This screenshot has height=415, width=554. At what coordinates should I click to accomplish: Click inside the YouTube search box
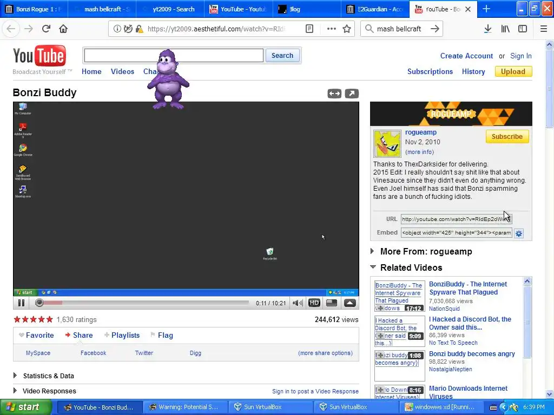[174, 56]
